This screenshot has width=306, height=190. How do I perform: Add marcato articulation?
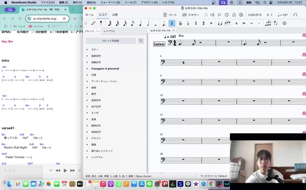coord(236,23)
